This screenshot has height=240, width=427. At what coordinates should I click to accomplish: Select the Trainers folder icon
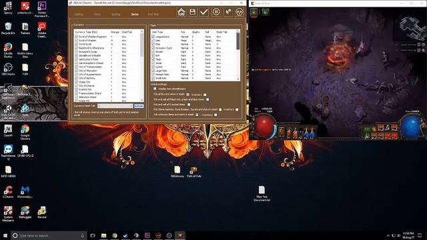coord(25,29)
